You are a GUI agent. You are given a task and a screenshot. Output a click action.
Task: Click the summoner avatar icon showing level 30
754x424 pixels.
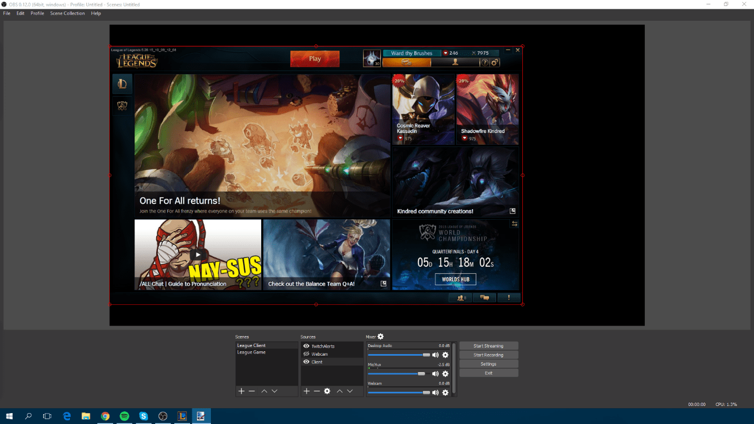pos(372,58)
